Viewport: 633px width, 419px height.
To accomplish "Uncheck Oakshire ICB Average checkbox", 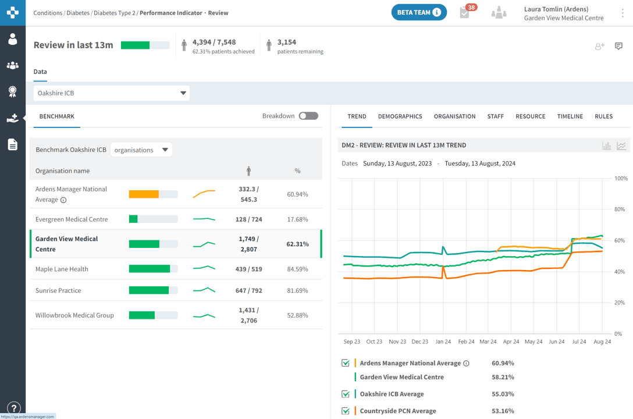I will tap(346, 394).
